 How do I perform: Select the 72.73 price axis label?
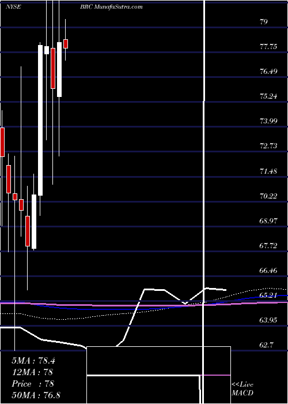click(x=269, y=146)
